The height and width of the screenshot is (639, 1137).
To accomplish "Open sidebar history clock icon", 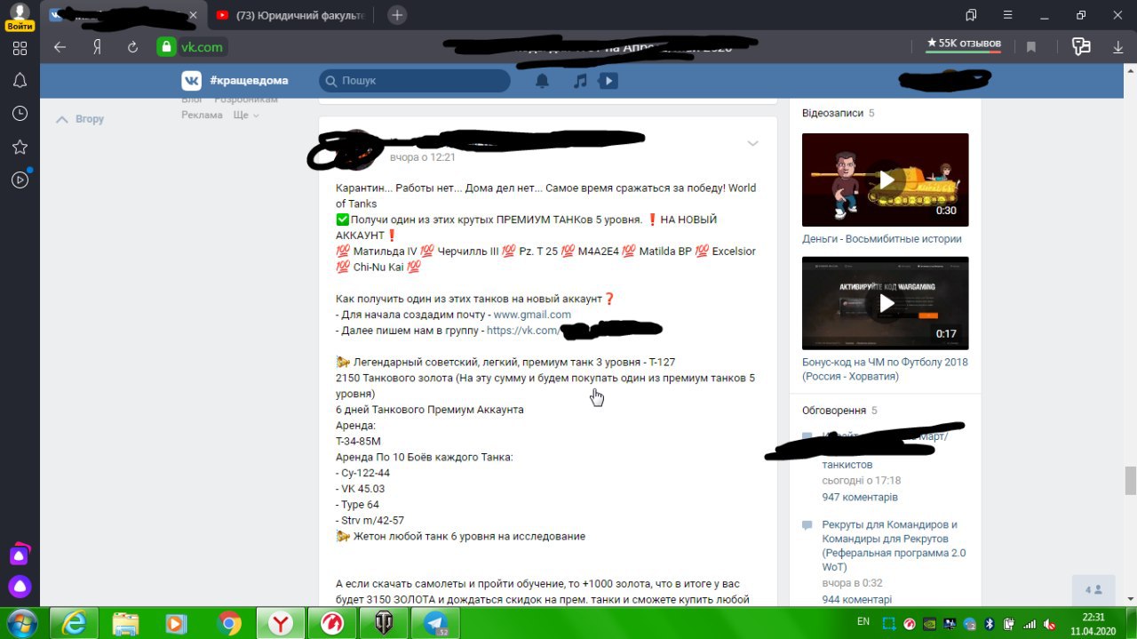I will pyautogui.click(x=20, y=114).
